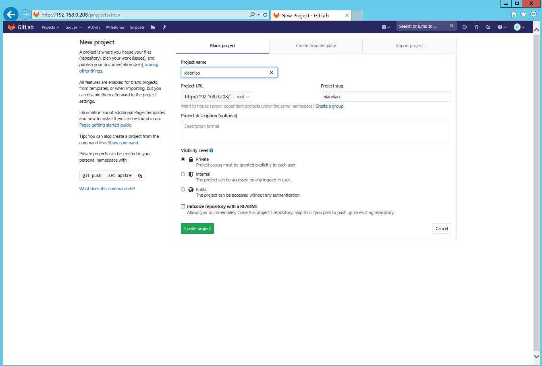
Task: Click the Internal shield icon
Action: click(x=191, y=174)
